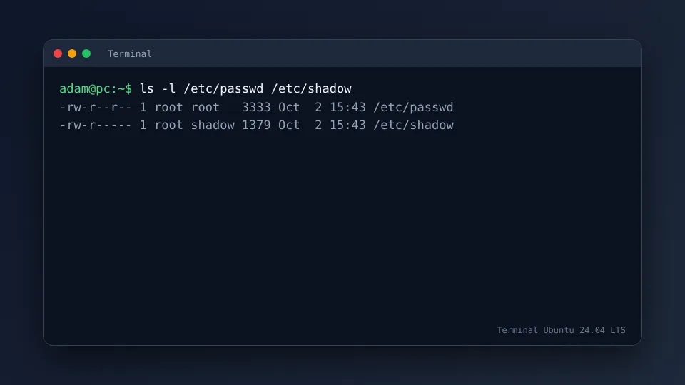685x385 pixels.
Task: Click the adam@pc:~$ prompt text
Action: (x=96, y=88)
